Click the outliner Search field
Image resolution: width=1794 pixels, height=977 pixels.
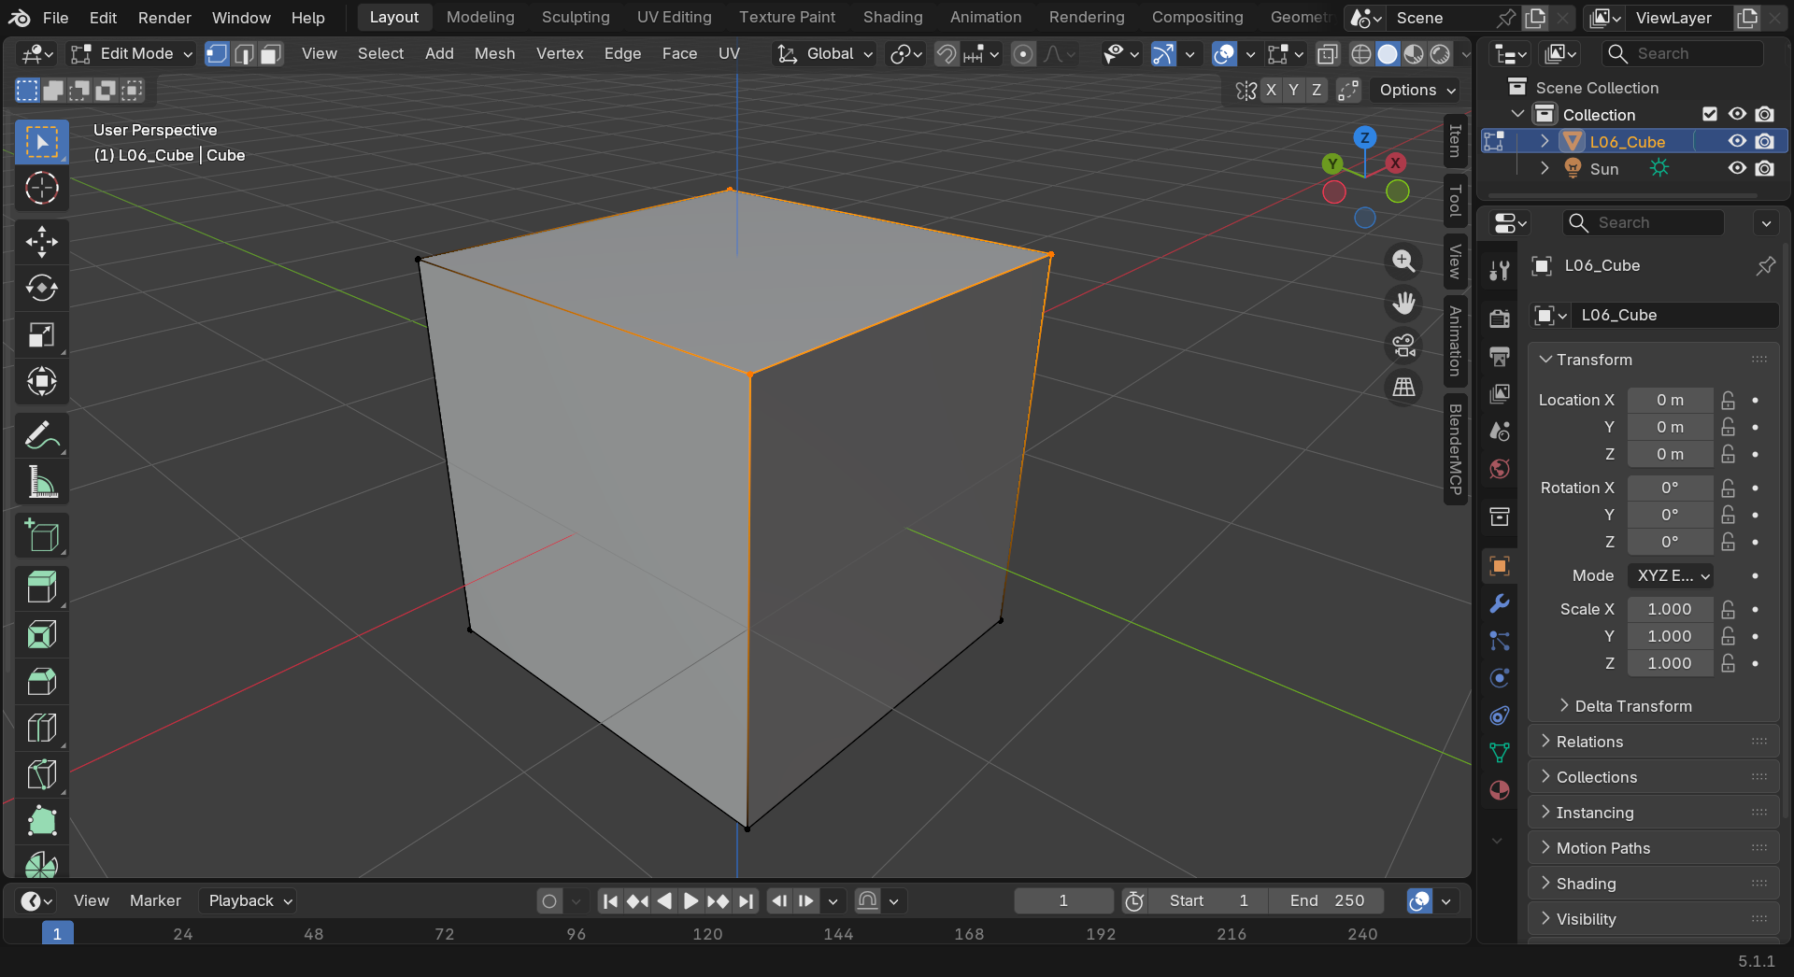click(x=1683, y=54)
